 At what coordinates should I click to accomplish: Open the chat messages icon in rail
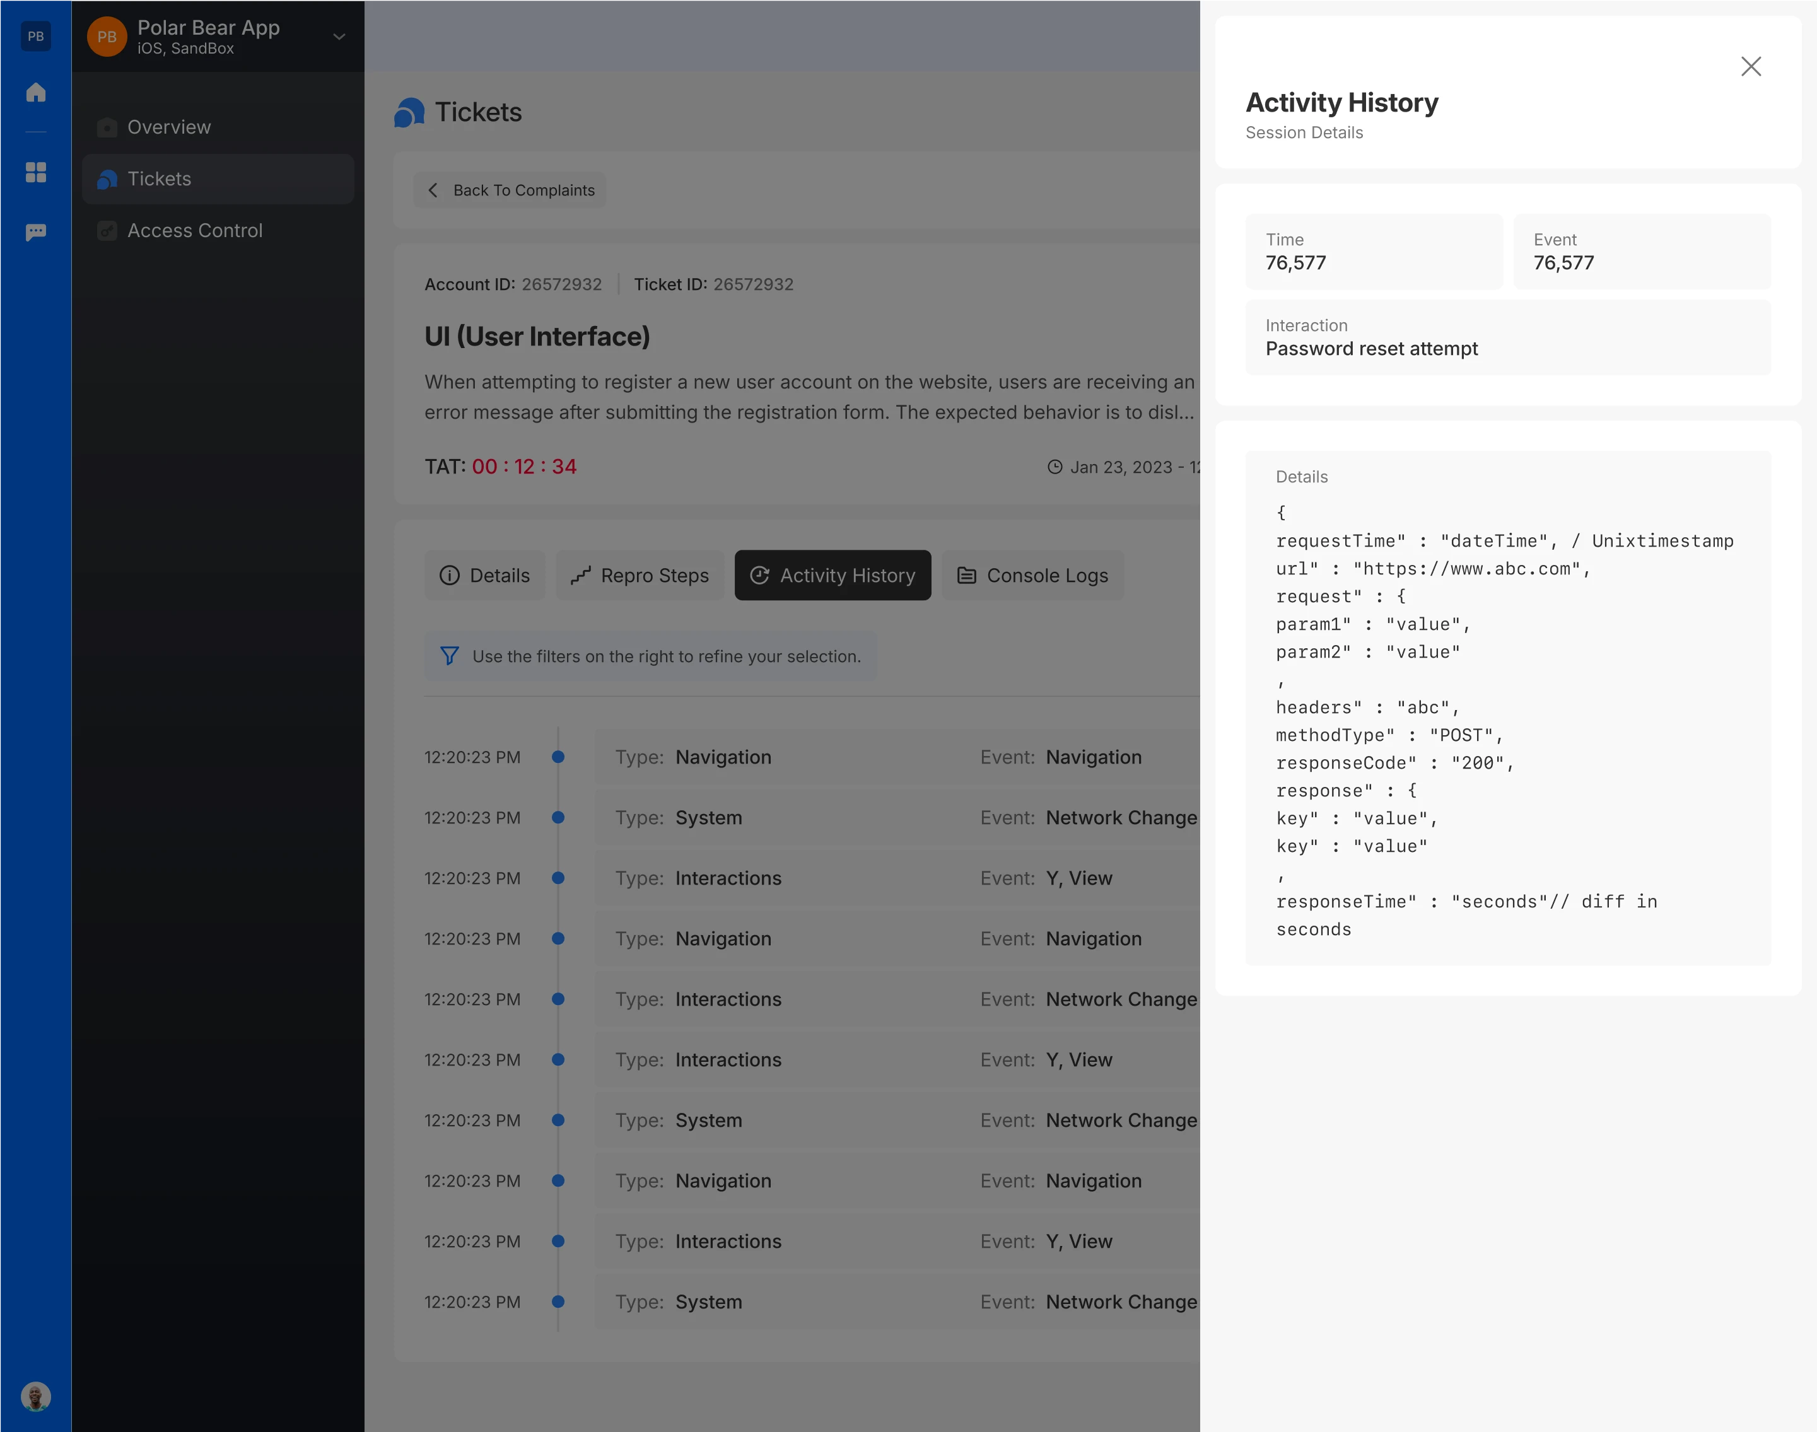(x=35, y=232)
